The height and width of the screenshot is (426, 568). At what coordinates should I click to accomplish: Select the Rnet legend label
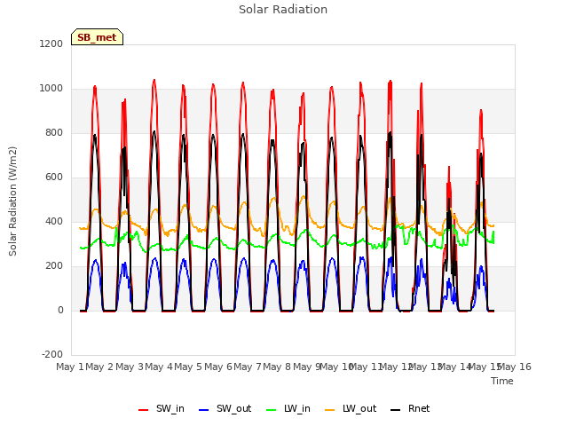tap(419, 408)
